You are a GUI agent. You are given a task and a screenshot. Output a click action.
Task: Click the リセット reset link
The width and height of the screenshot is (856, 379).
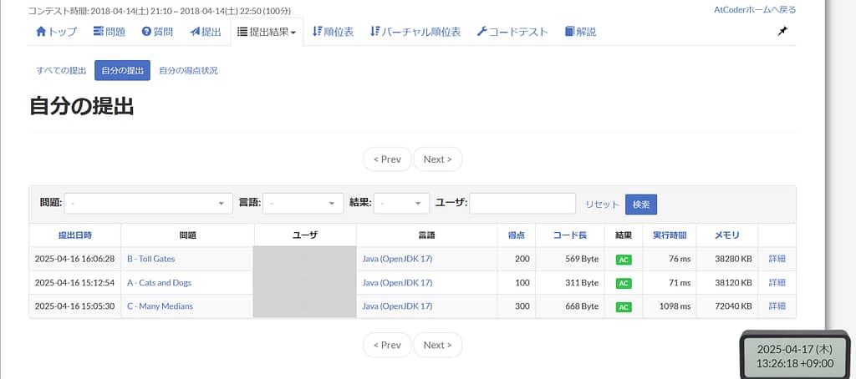[x=602, y=205]
